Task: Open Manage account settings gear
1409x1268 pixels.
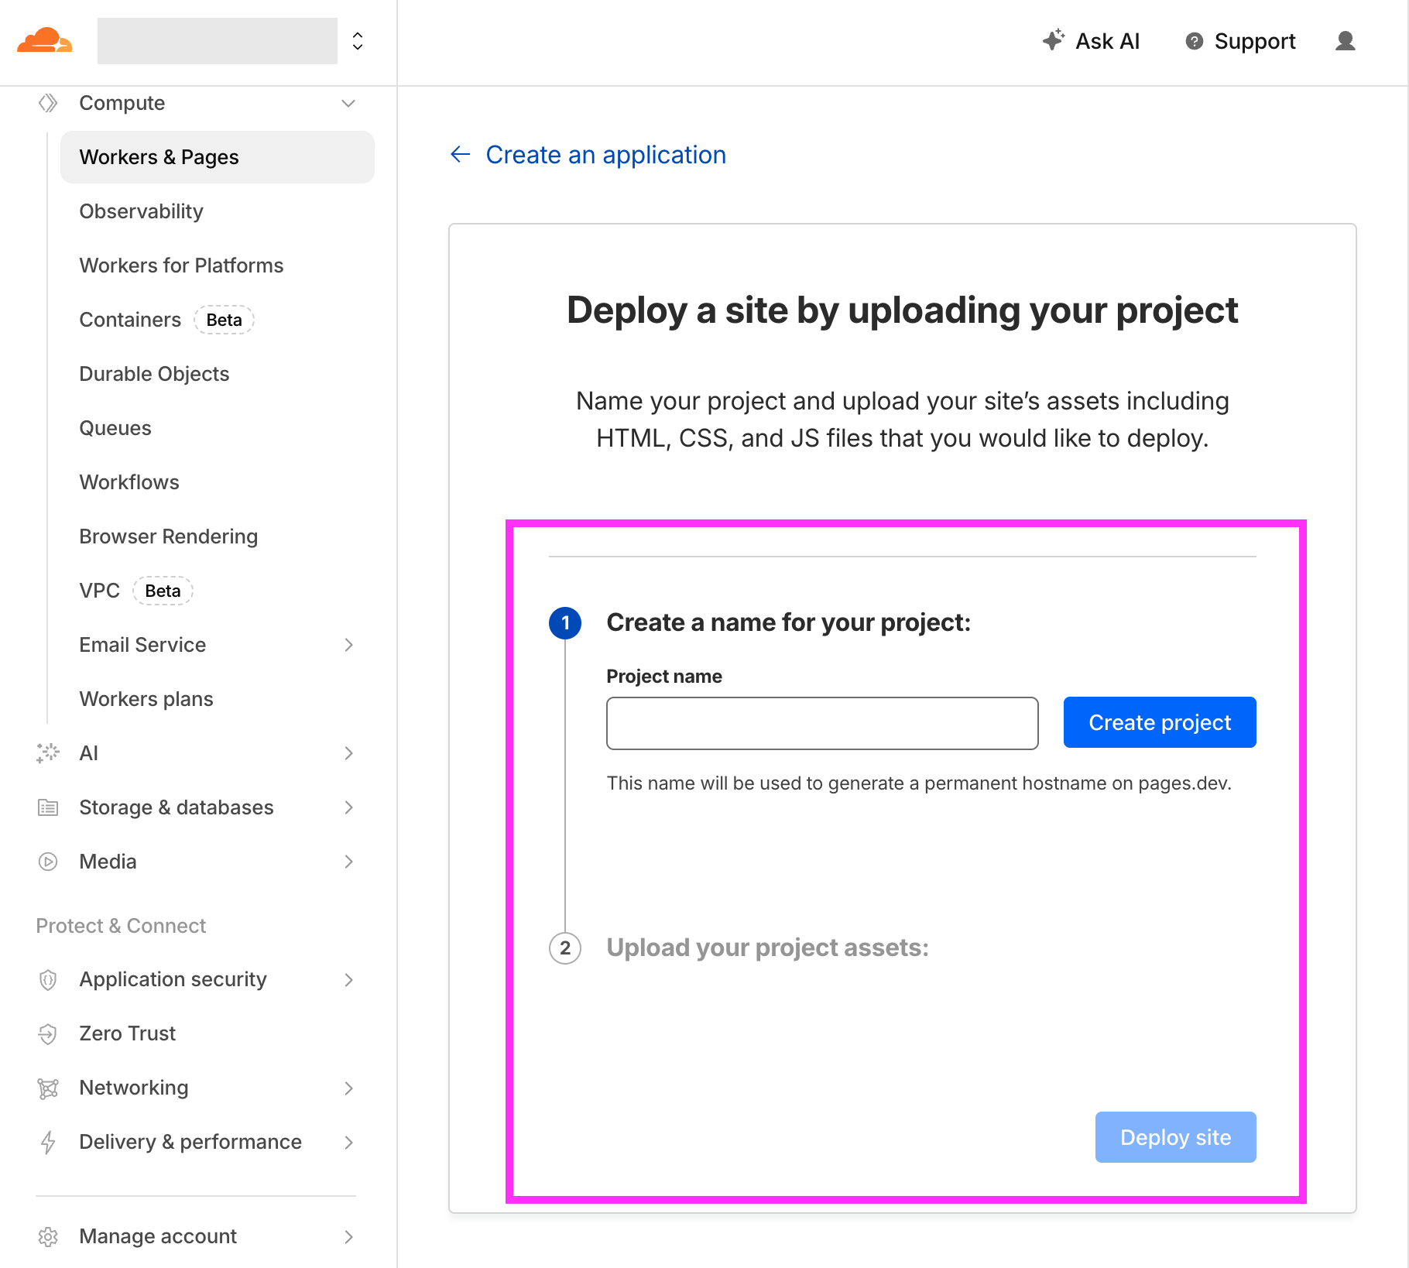Action: 47,1236
